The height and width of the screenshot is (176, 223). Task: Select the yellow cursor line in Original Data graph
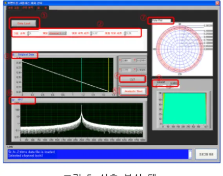coord(109,75)
